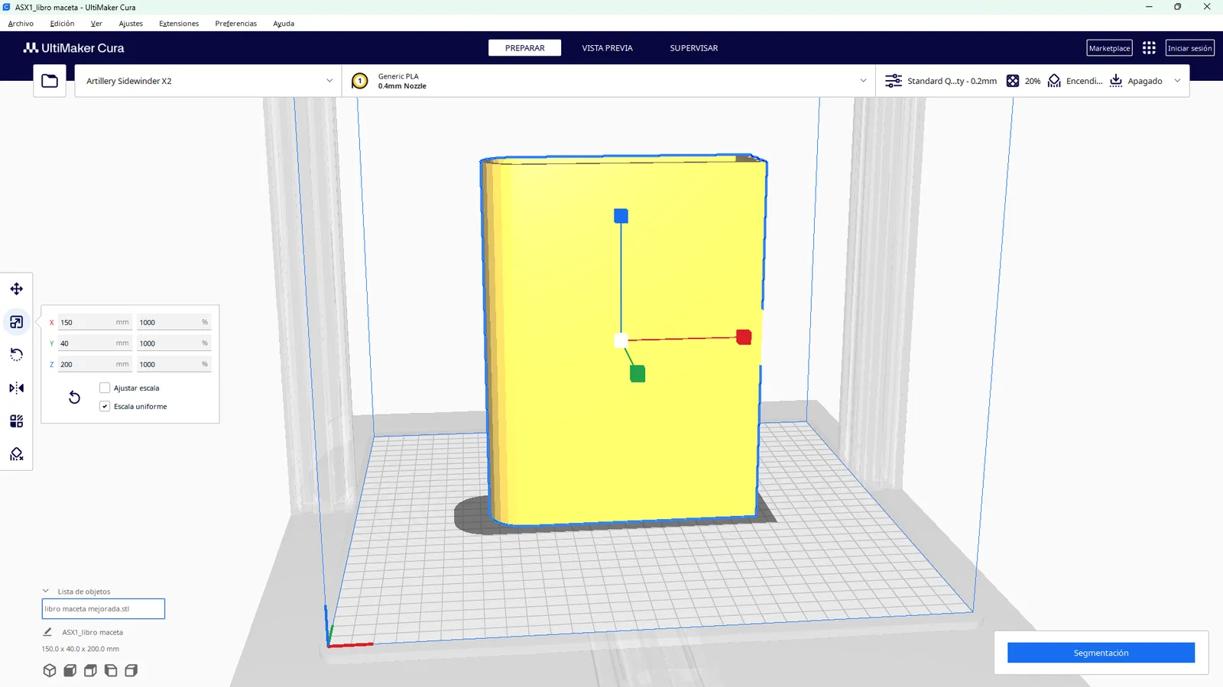Switch to top view cube
Viewport: 1223px width, 687px height.
[90, 670]
